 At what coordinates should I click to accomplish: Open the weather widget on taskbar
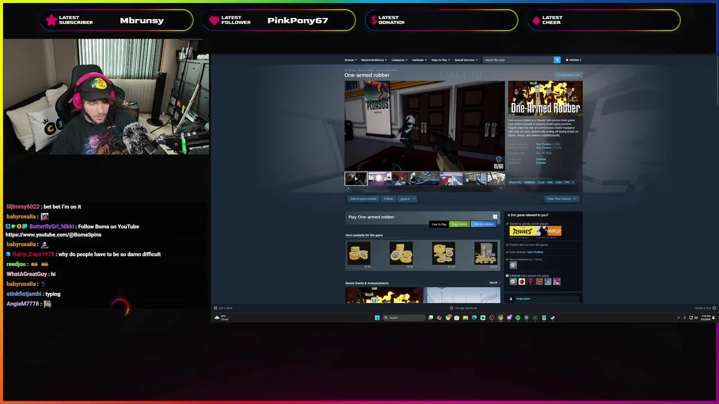pos(221,318)
